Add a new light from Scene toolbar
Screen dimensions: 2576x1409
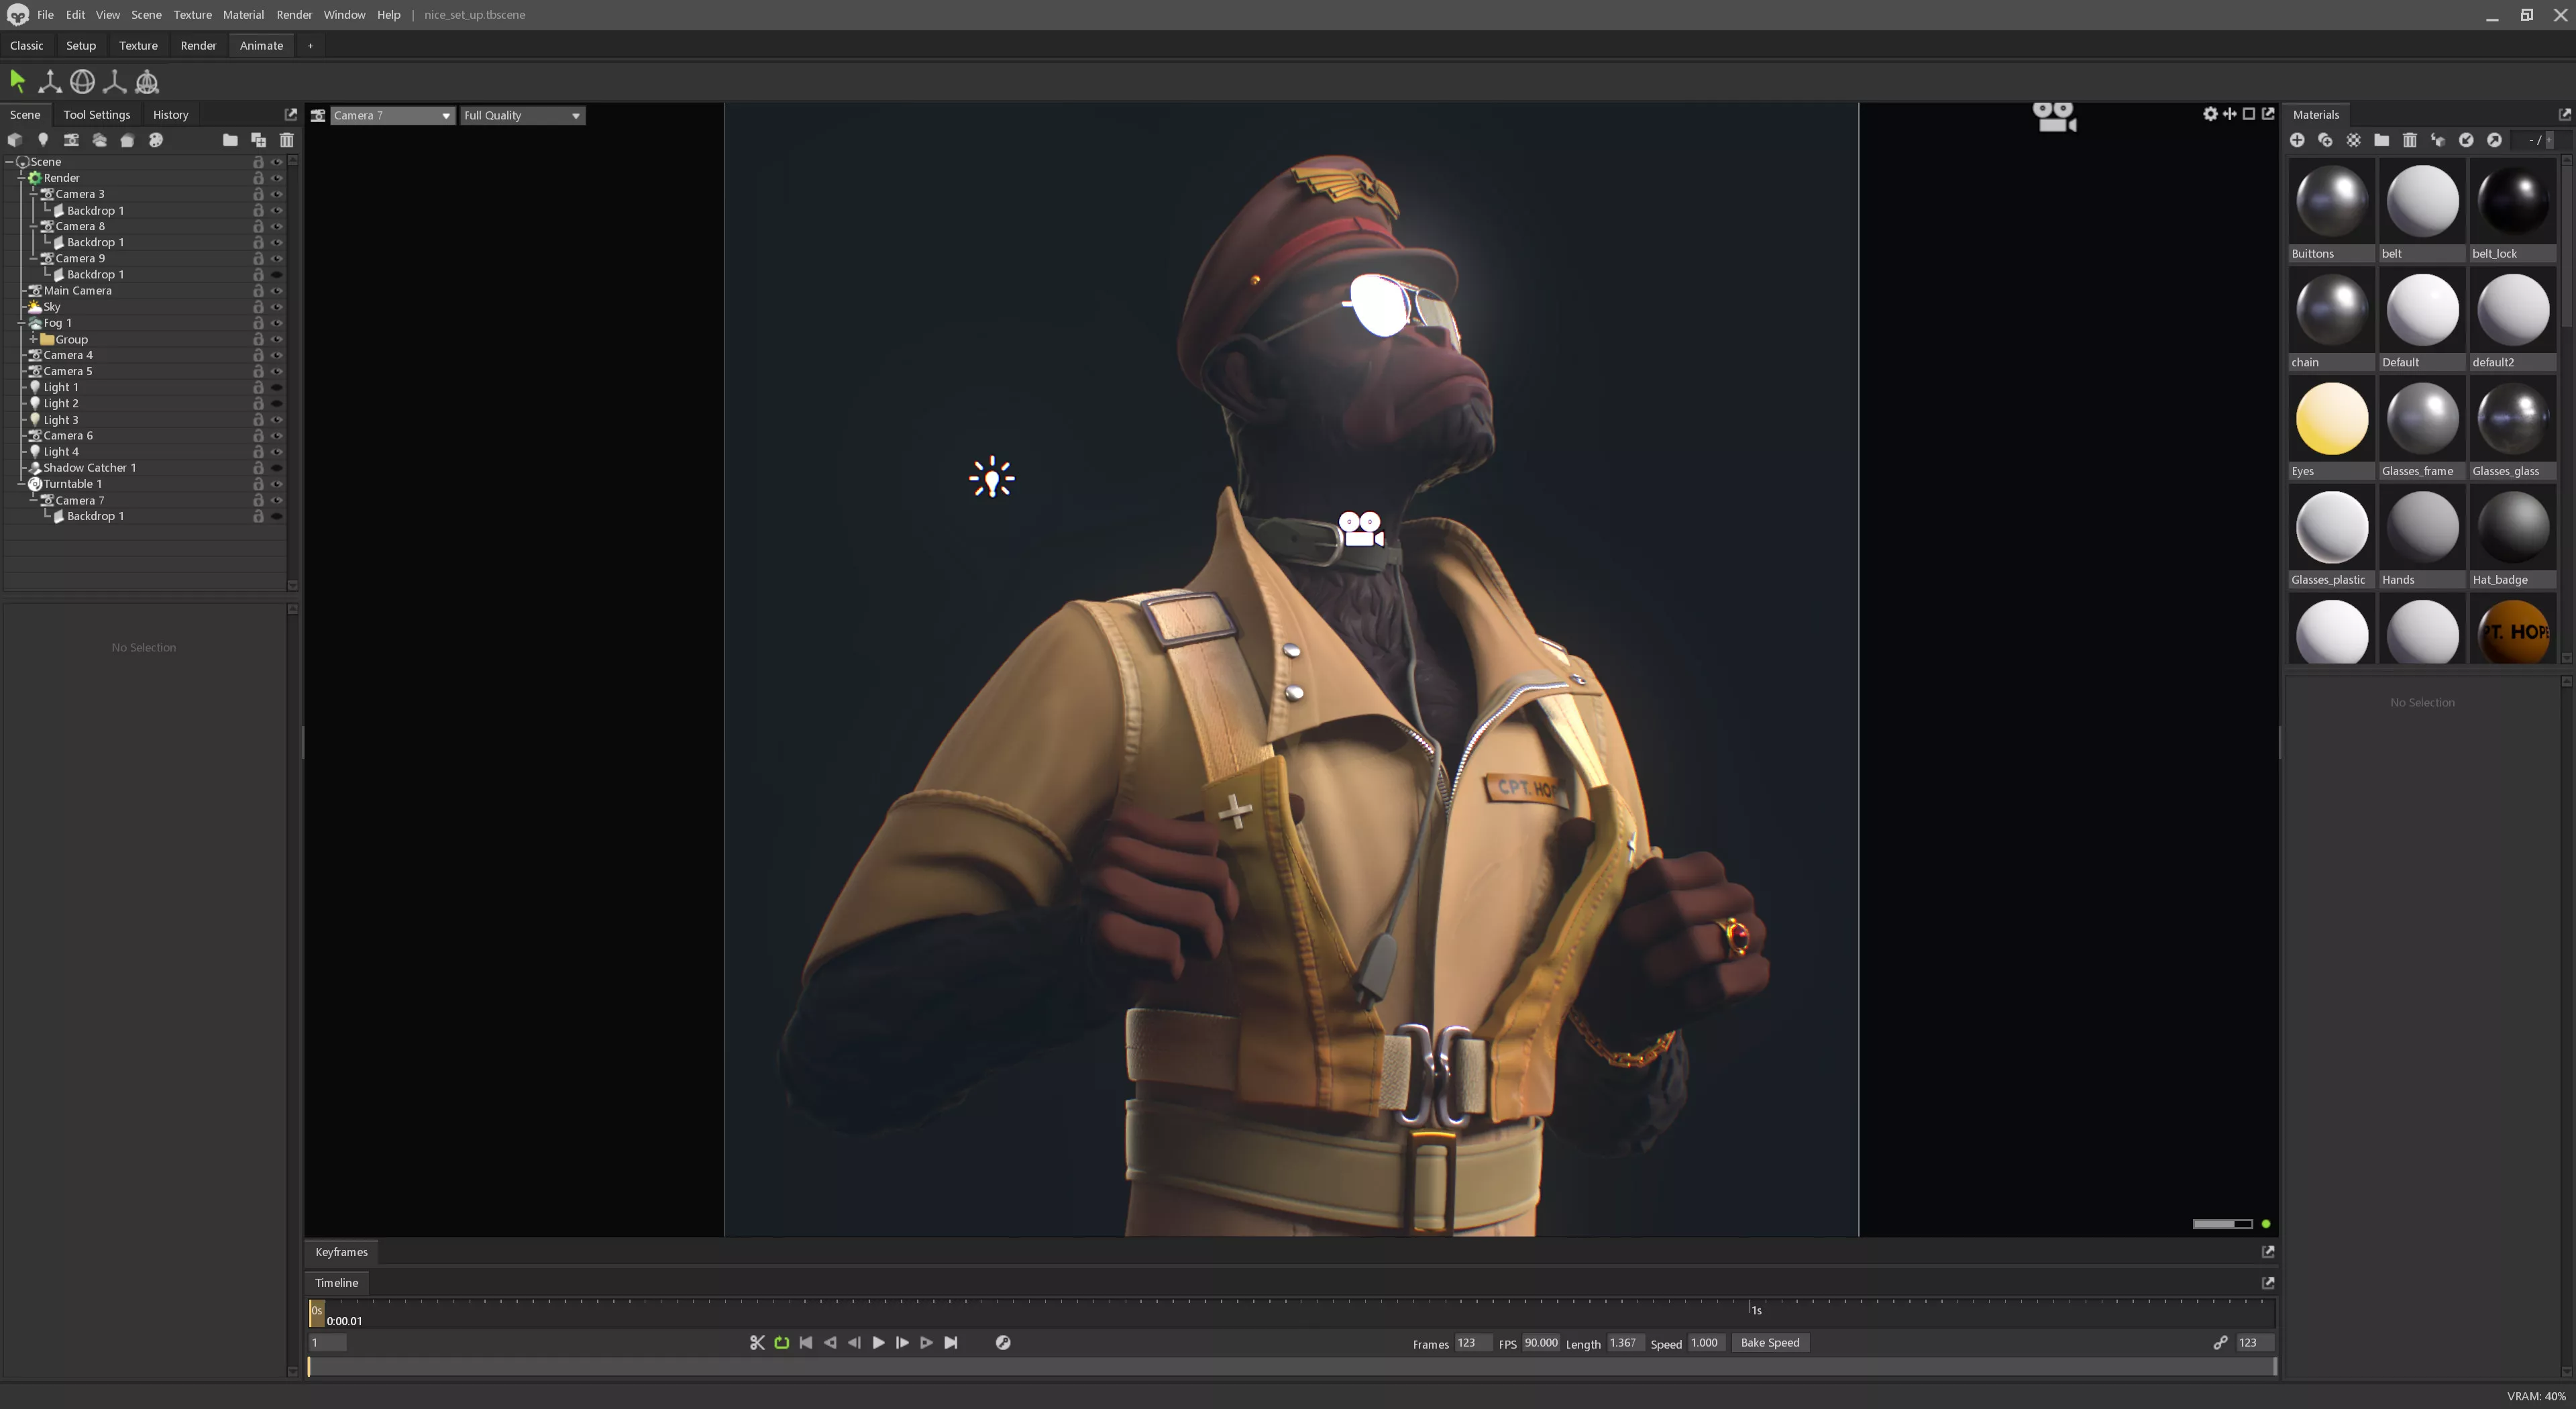coord(43,140)
